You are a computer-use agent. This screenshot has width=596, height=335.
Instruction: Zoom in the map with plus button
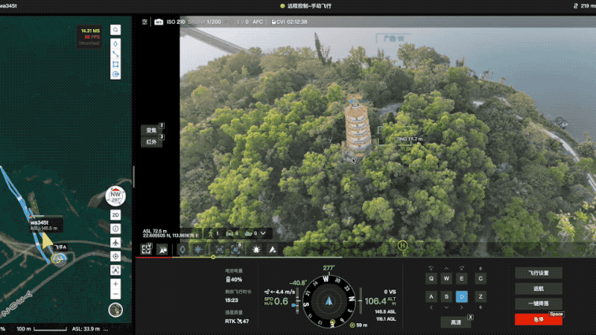pyautogui.click(x=115, y=284)
